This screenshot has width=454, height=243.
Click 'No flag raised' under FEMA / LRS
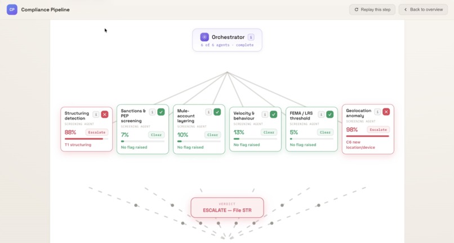coord(303,145)
